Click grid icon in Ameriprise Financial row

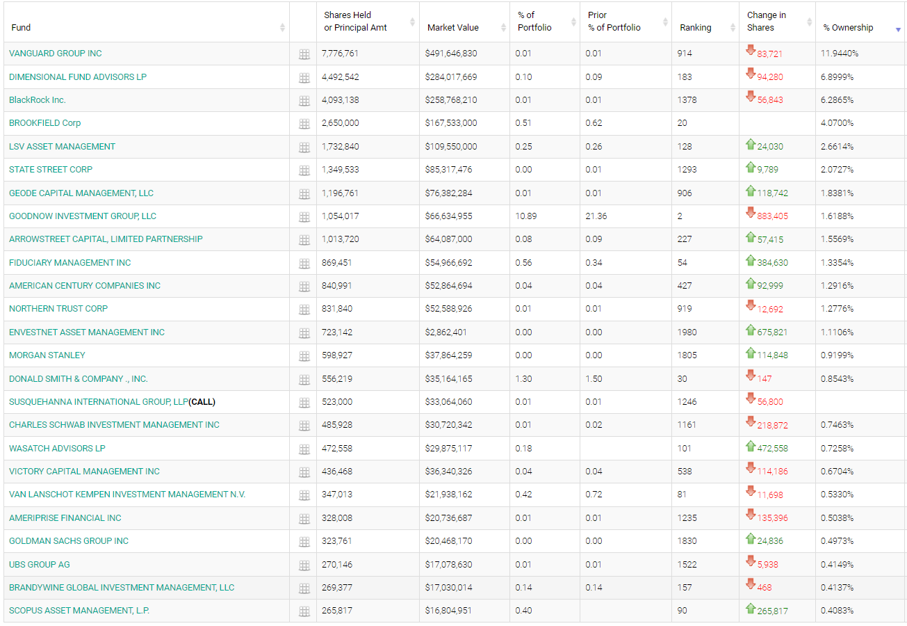[304, 519]
